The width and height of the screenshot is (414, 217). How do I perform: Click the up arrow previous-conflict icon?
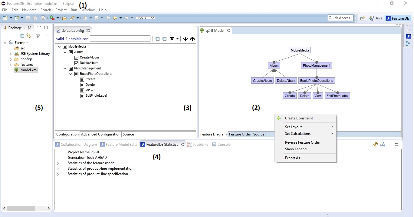click(192, 39)
